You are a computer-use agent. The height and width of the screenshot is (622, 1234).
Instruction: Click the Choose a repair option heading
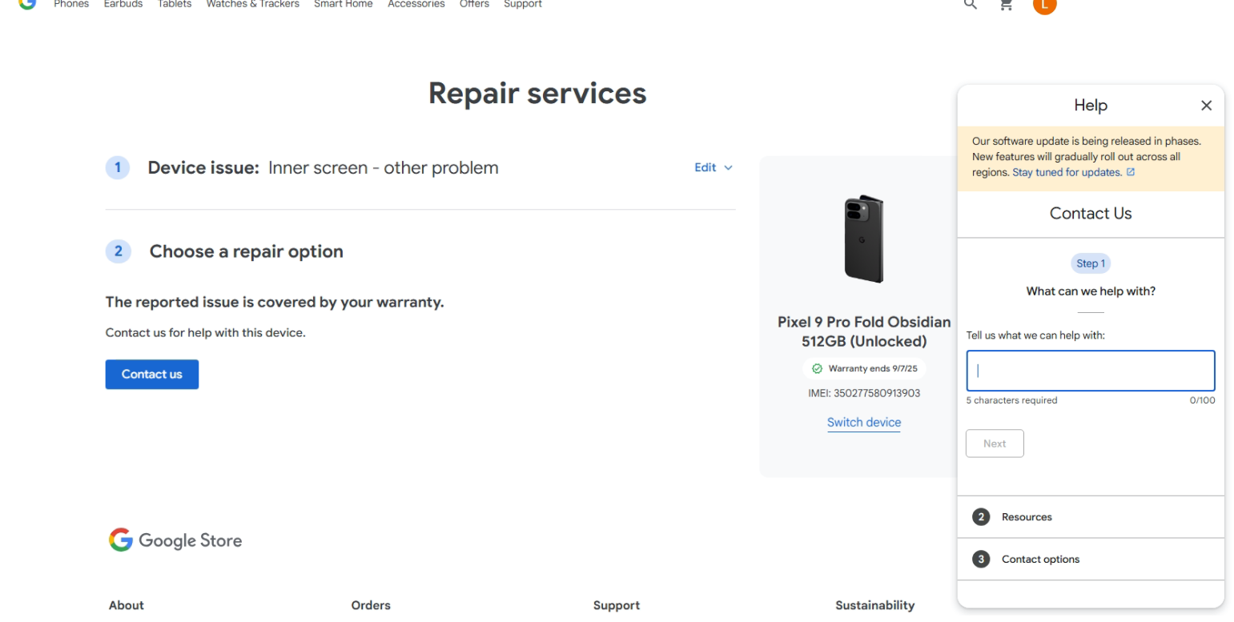[247, 251]
